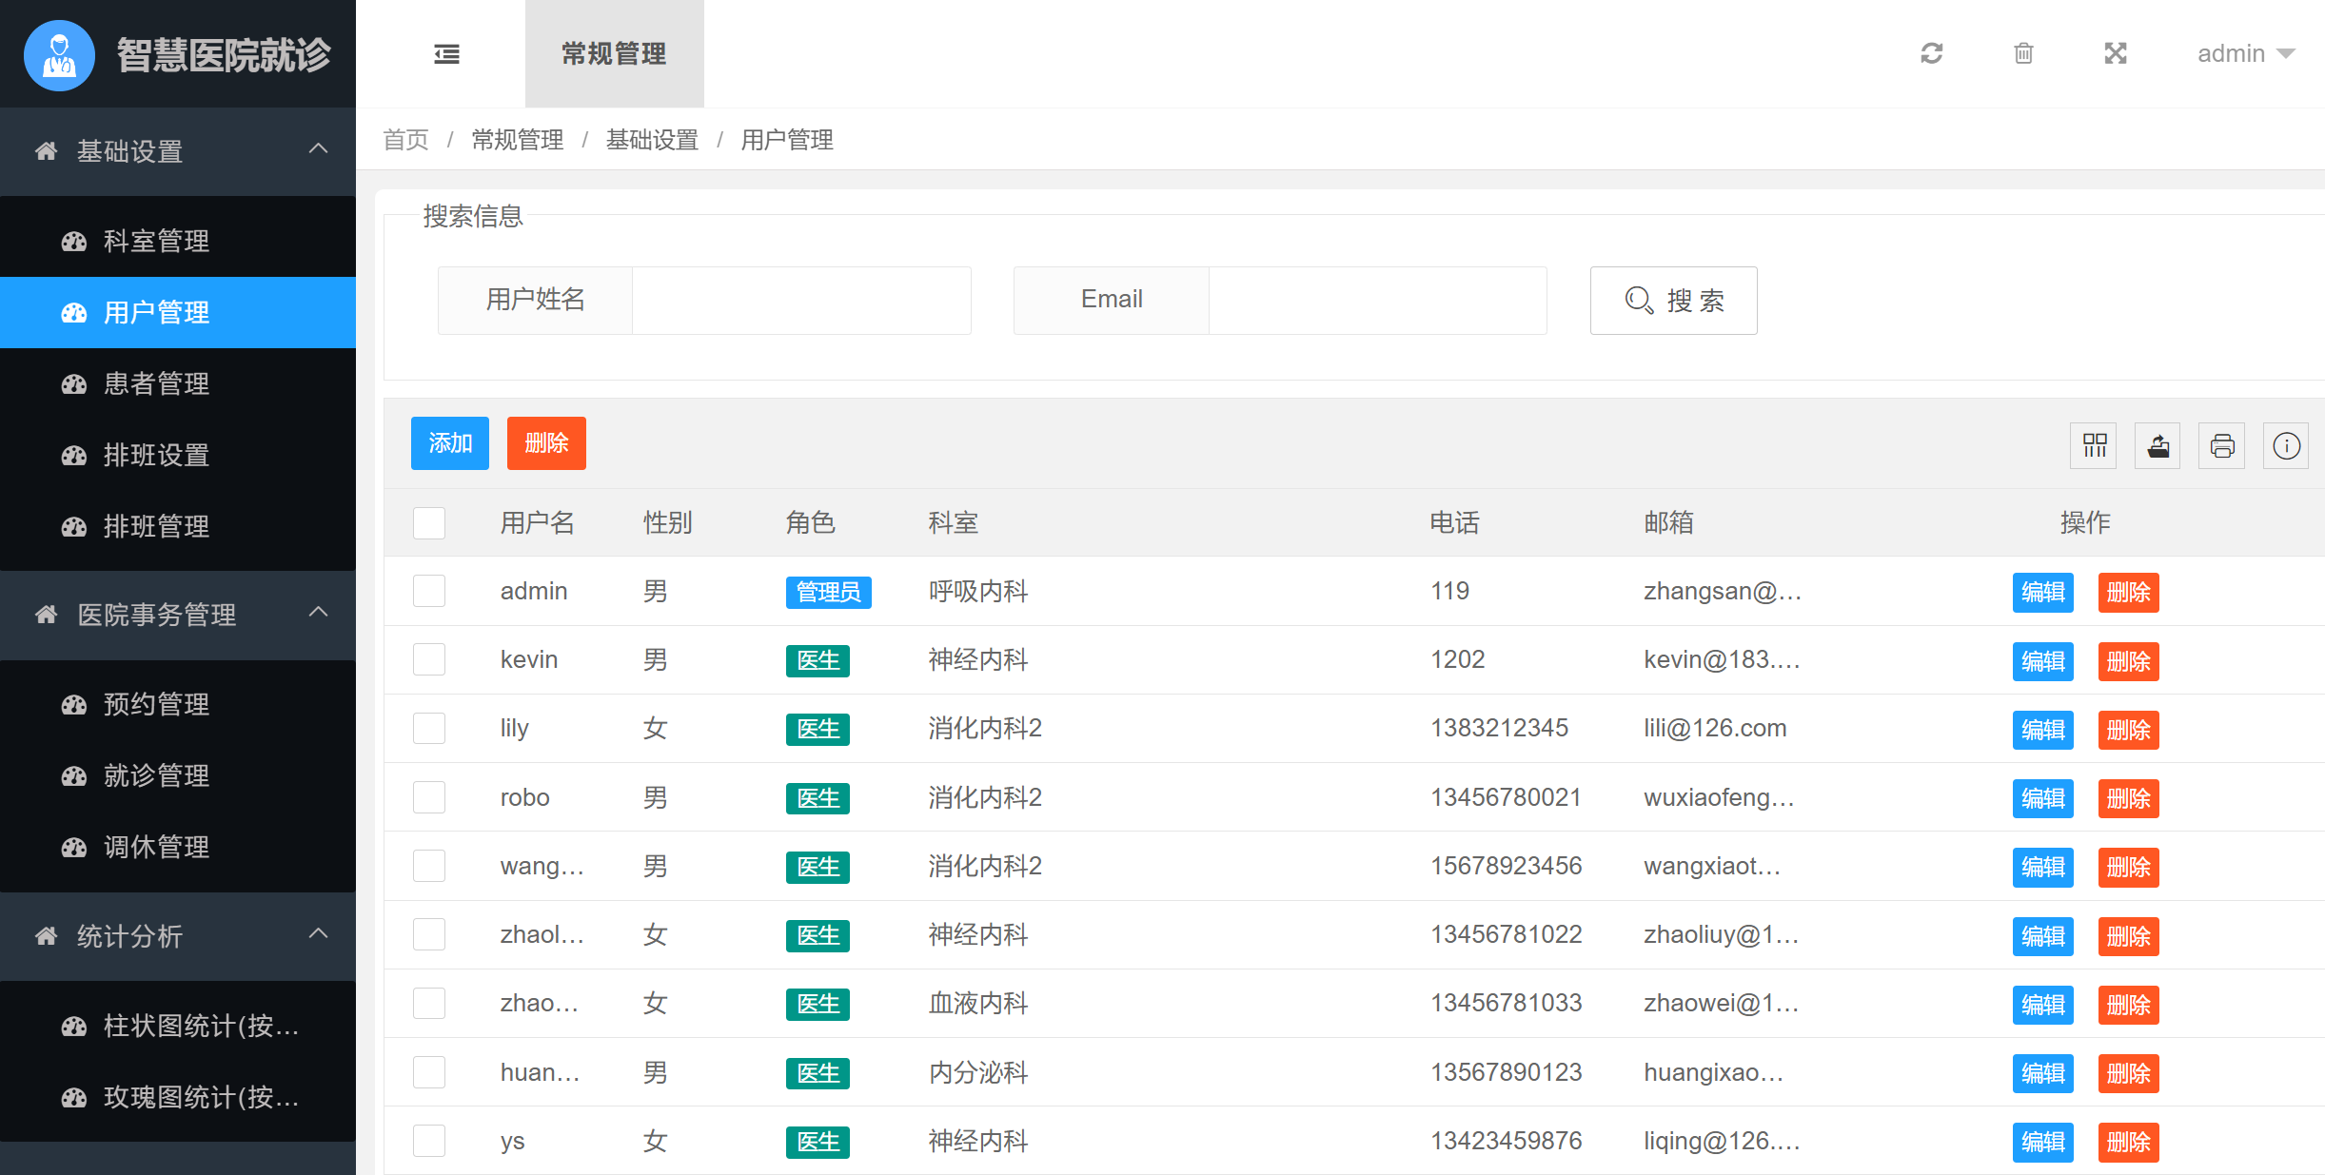Tick checkbox for phone 15678923456 row
Image resolution: width=2325 pixels, height=1175 pixels.
(x=429, y=866)
